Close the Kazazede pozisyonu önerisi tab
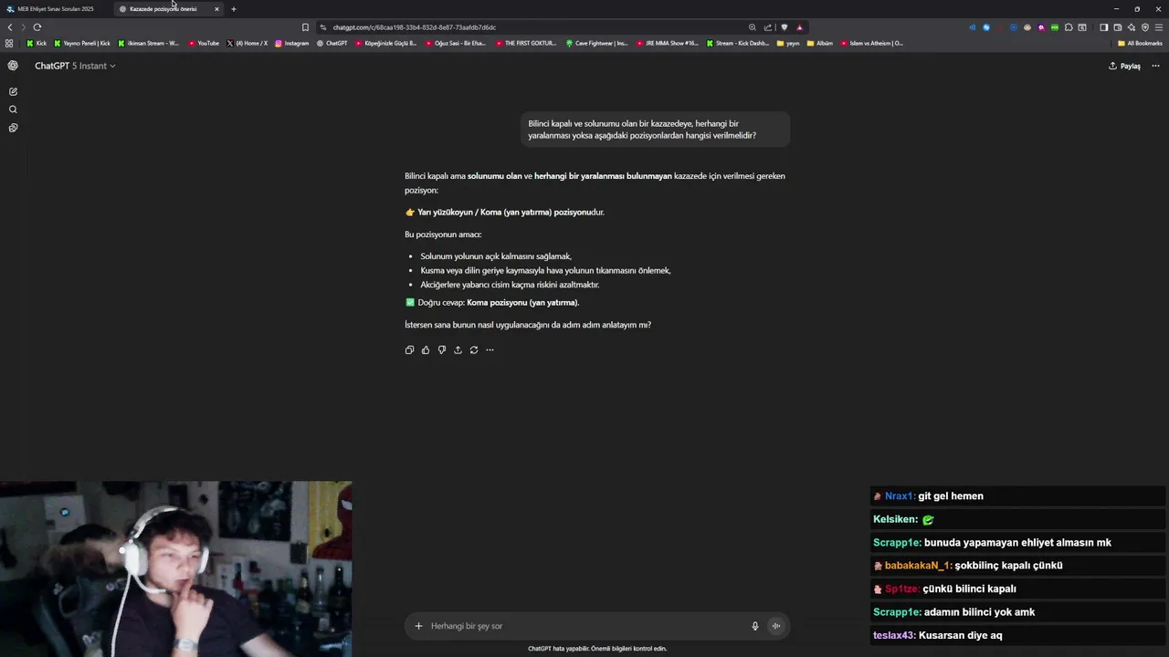The height and width of the screenshot is (657, 1169). click(216, 9)
